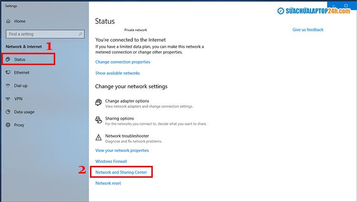The height and width of the screenshot is (202, 357).
Task: Click the Dial-up icon
Action: (8, 86)
